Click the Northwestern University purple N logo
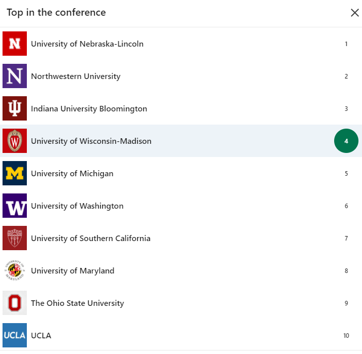The width and height of the screenshot is (362, 354). [15, 76]
